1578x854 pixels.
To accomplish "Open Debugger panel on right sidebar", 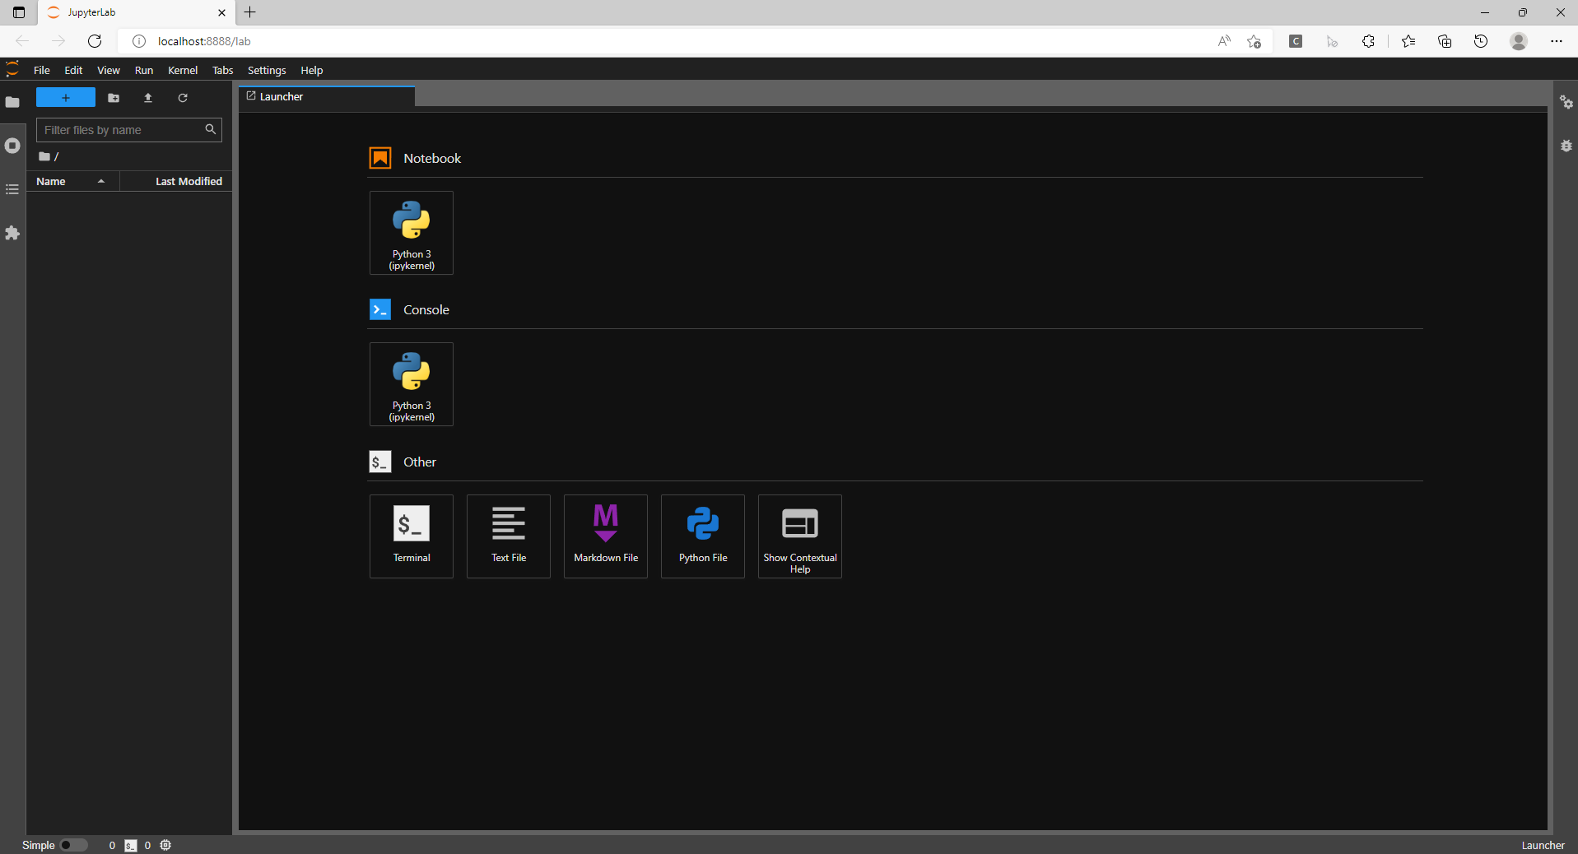I will point(1566,146).
